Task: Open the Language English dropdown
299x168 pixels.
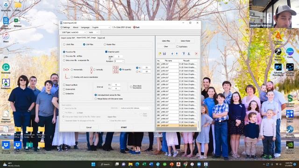Action: click(101, 27)
